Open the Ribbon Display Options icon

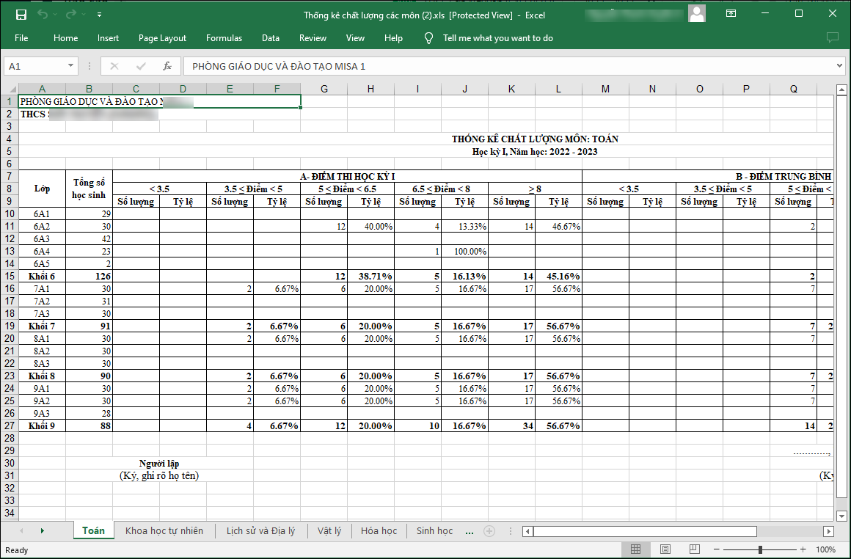coord(731,14)
